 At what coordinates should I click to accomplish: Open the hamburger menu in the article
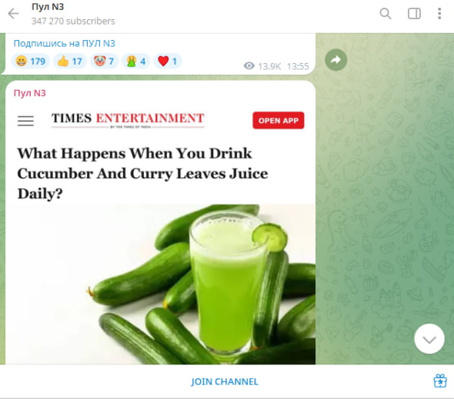(x=25, y=121)
